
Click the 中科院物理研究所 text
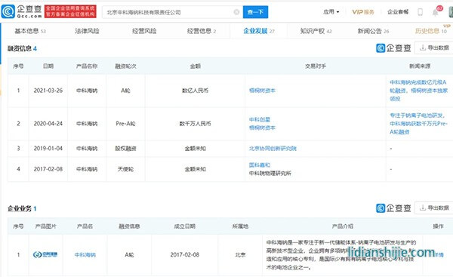270,174
